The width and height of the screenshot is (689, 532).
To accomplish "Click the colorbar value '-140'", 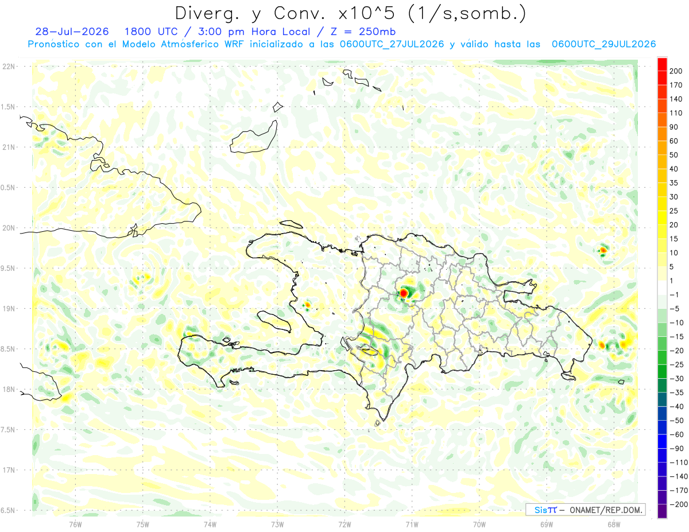I will (x=678, y=476).
